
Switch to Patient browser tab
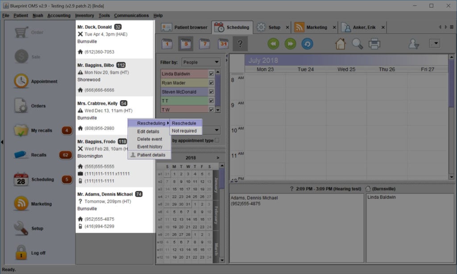[x=184, y=27]
